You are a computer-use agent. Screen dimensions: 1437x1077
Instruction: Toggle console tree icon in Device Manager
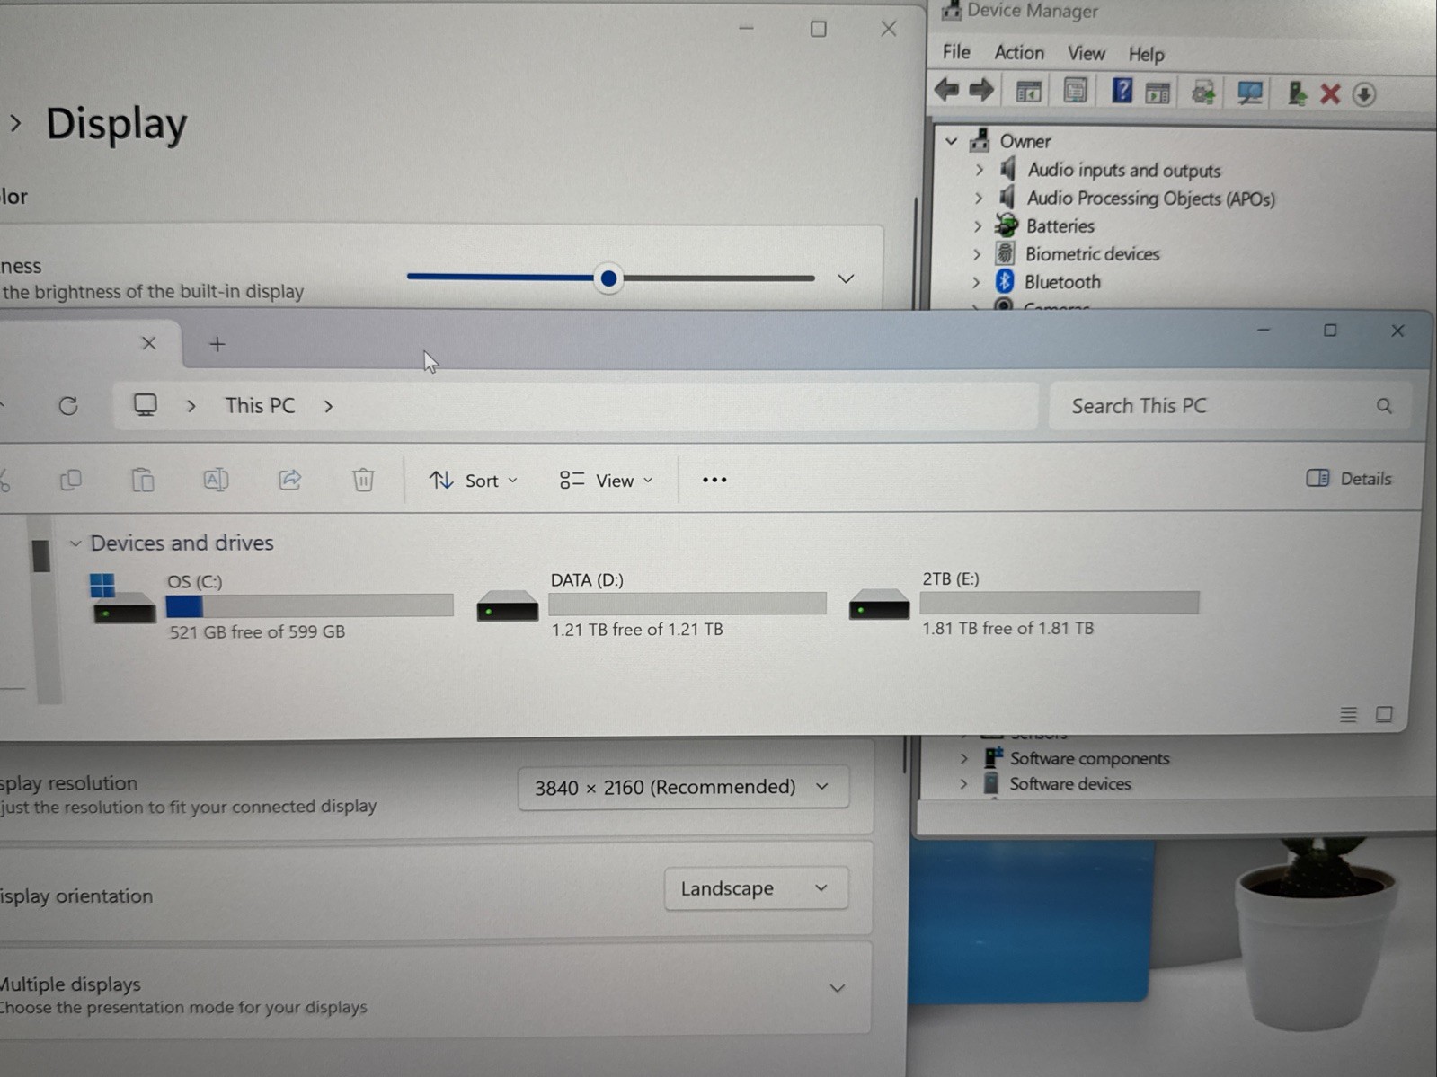(1028, 91)
